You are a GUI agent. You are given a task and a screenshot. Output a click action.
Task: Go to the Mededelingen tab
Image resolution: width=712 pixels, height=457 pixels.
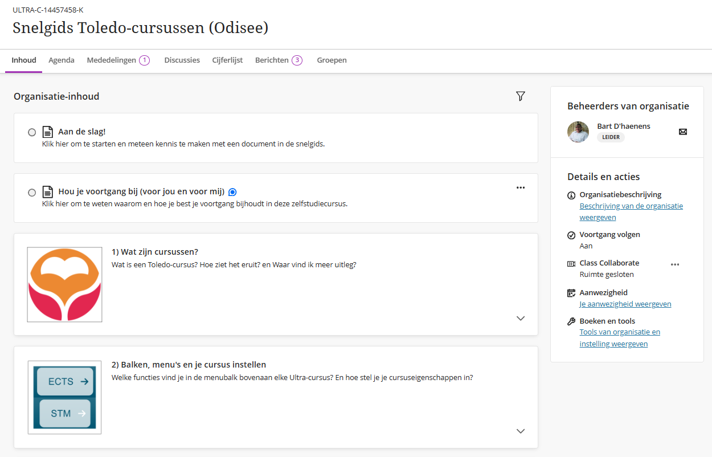pyautogui.click(x=118, y=60)
